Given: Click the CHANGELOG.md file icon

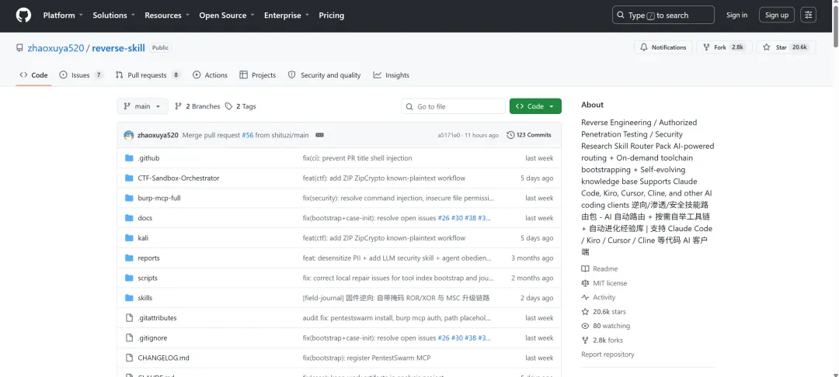Looking at the screenshot, I should [x=129, y=358].
